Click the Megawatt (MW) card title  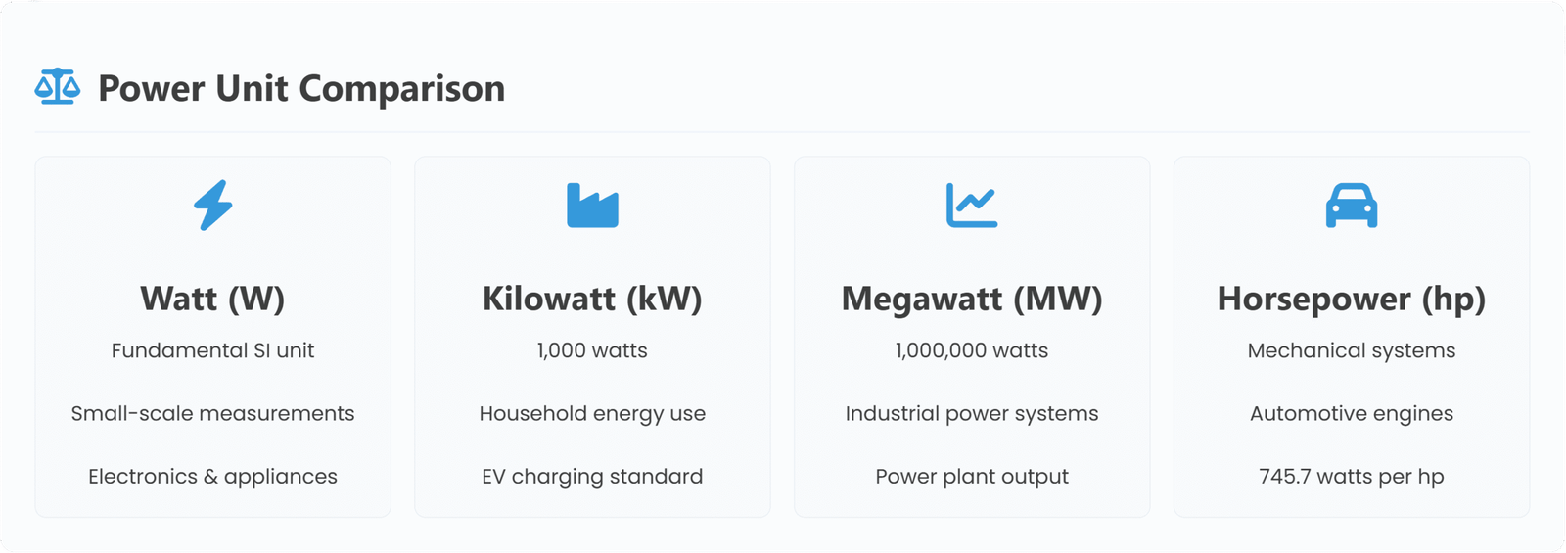[x=972, y=299]
